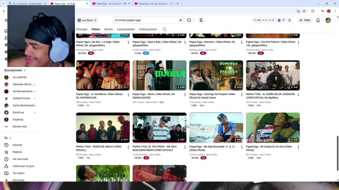Click the blue vidIQ icon beside the counters

click(279, 20)
